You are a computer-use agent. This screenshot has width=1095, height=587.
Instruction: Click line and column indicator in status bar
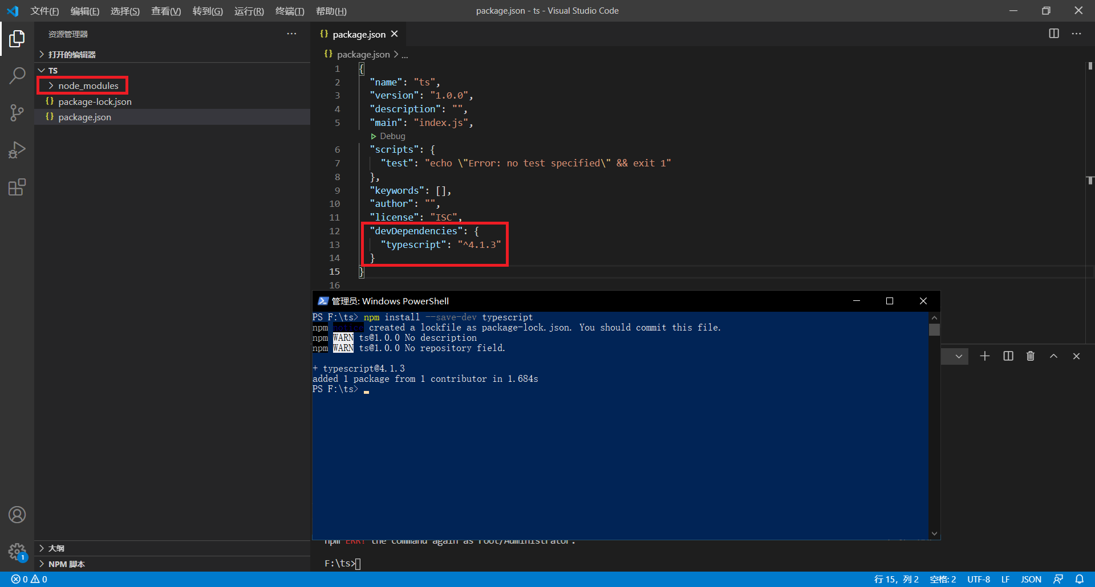[x=896, y=579]
